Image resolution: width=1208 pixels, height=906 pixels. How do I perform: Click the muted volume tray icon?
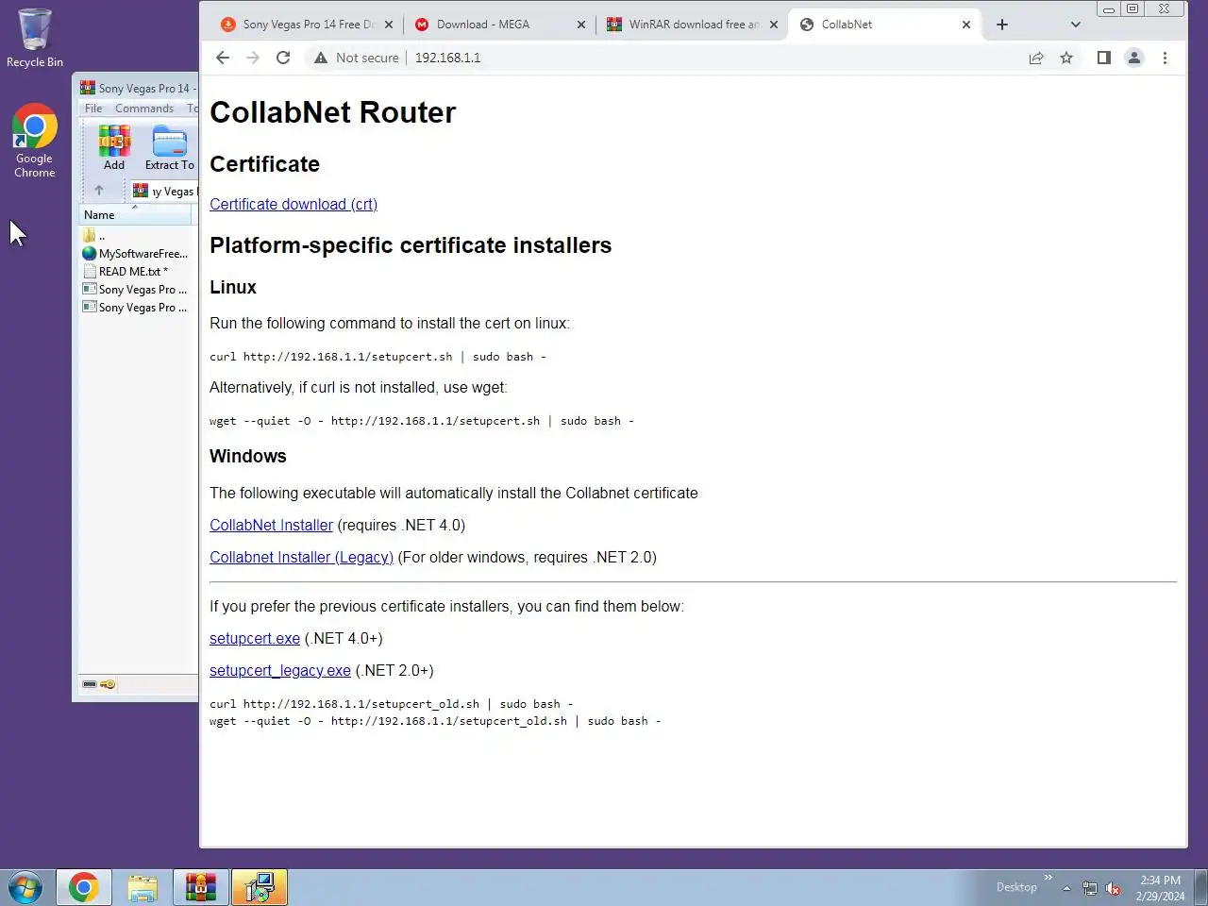coord(1114,888)
